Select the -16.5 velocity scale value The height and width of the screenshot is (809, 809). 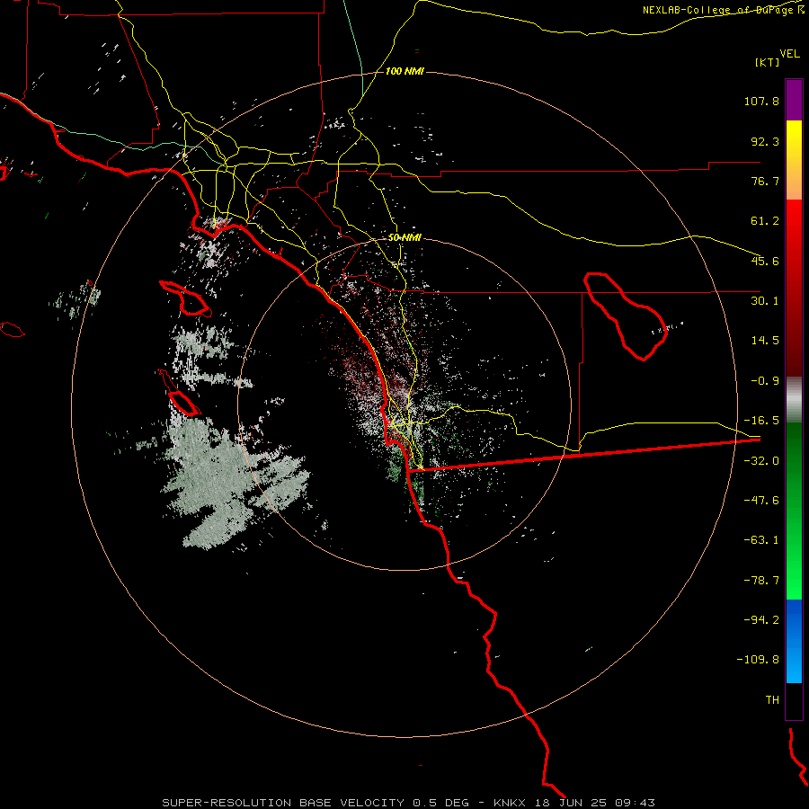[761, 421]
